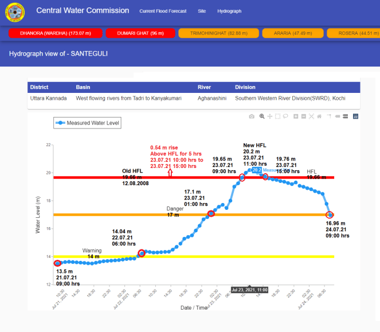Choose the Lasso Select tool
This screenshot has height=332, width=380.
pos(285,116)
